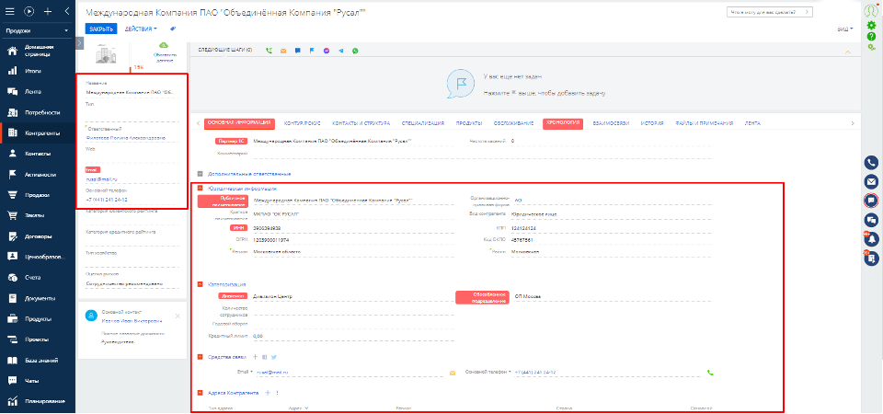Image resolution: width=883 pixels, height=414 pixels.
Task: Click the green call icon in next steps
Action: click(x=269, y=51)
